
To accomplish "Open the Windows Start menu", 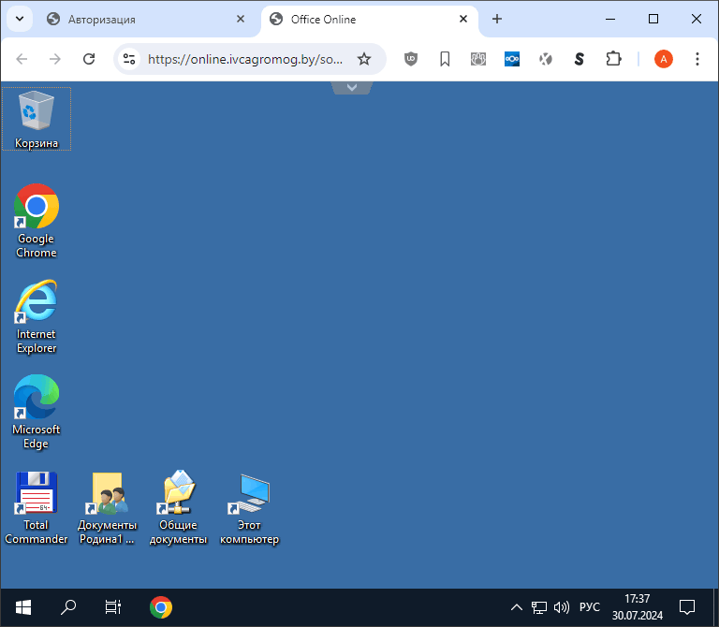I will coord(23,607).
